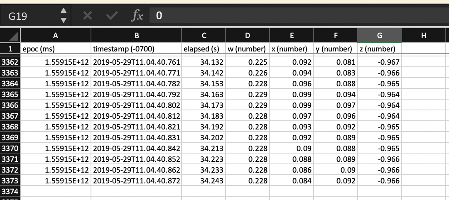449x200 pixels.
Task: Select column H header
Action: (x=423, y=36)
